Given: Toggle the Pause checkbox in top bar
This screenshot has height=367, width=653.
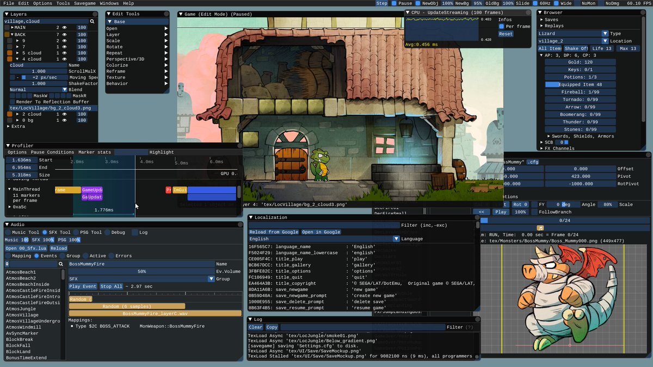Looking at the screenshot, I should click(394, 3).
